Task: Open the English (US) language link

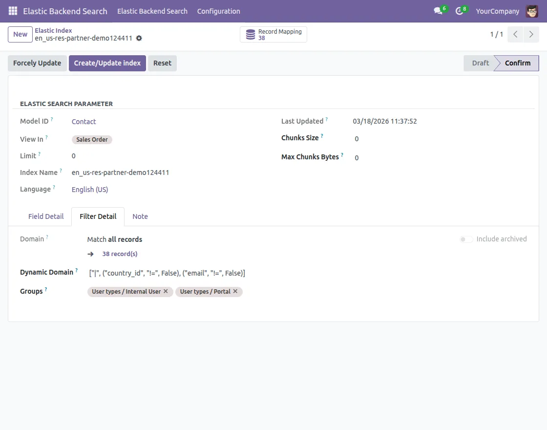Action: coord(90,190)
